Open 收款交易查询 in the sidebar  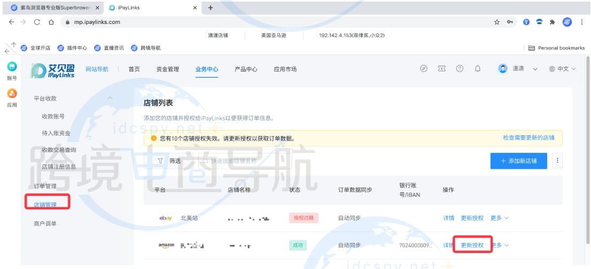click(59, 150)
